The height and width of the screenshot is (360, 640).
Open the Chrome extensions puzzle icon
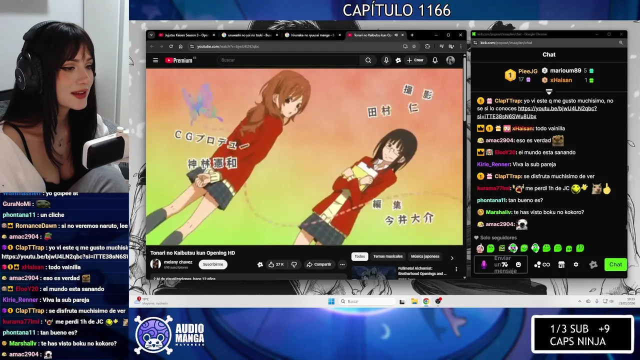pos(427,46)
